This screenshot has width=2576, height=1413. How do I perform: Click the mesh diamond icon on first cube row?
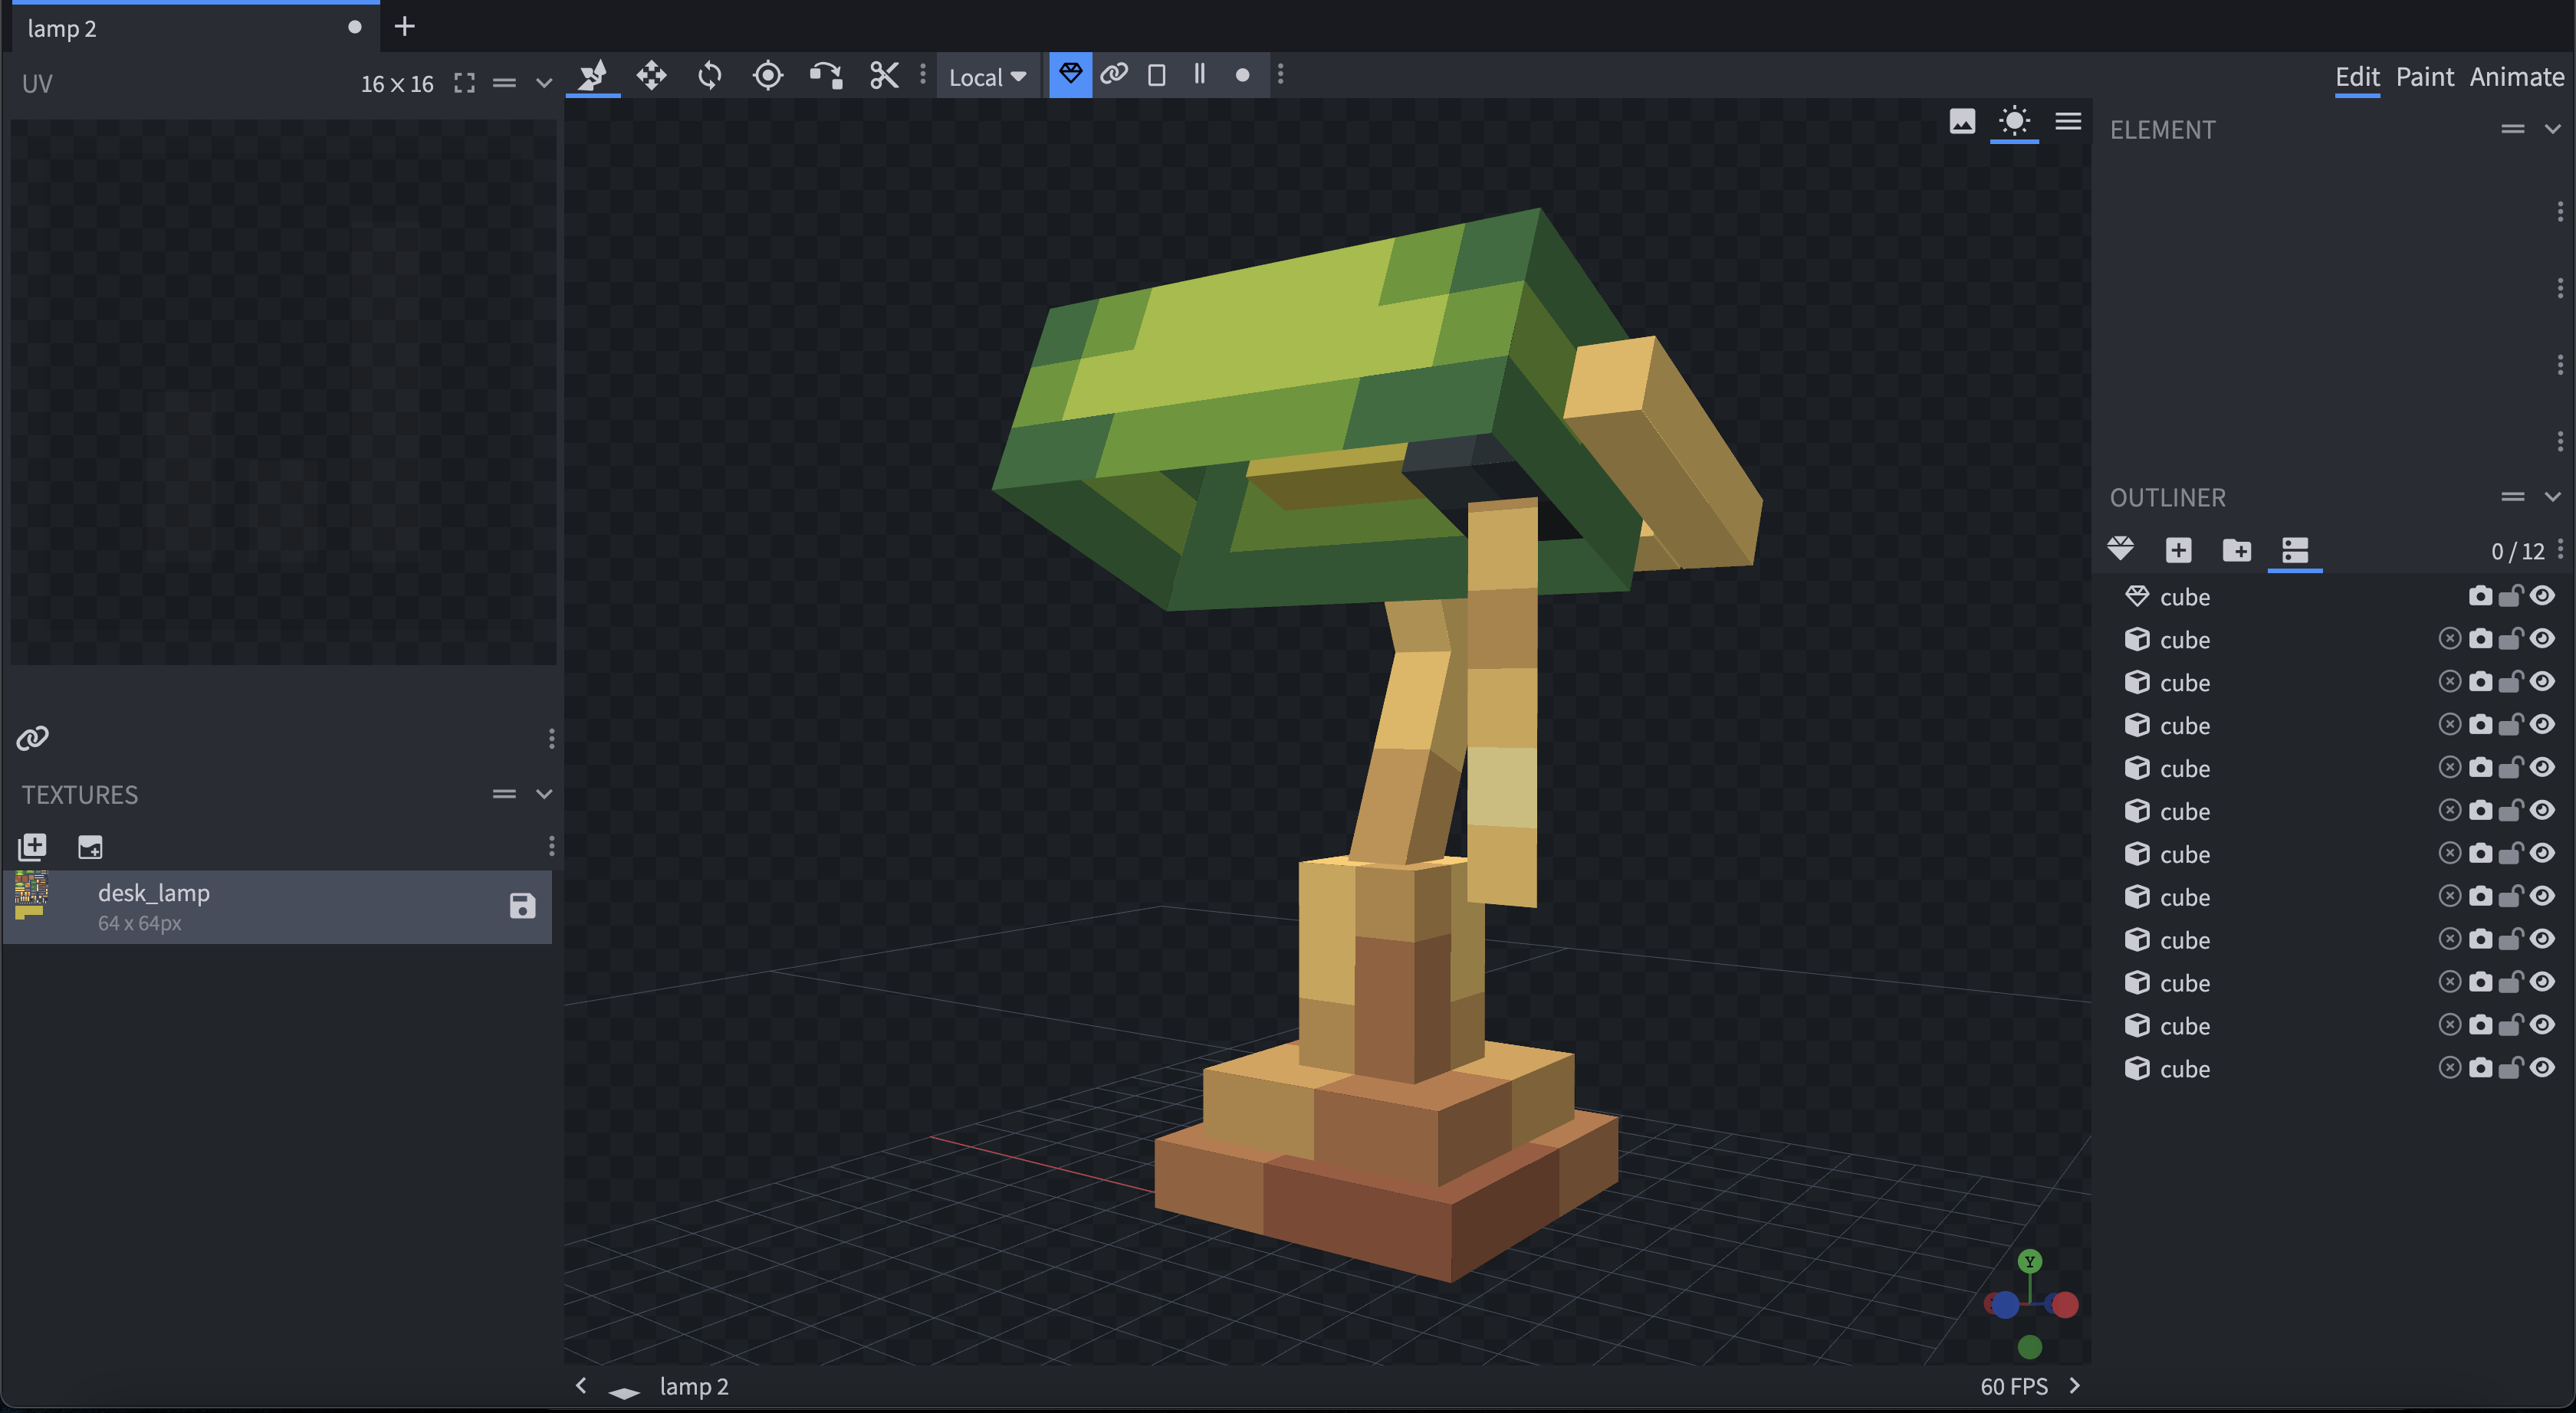[2137, 597]
